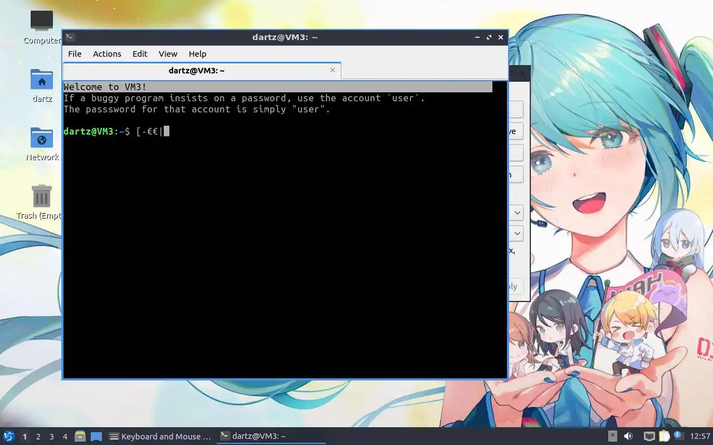The image size is (713, 445).
Task: Open the Lubuntu start menu
Action: [x=9, y=436]
